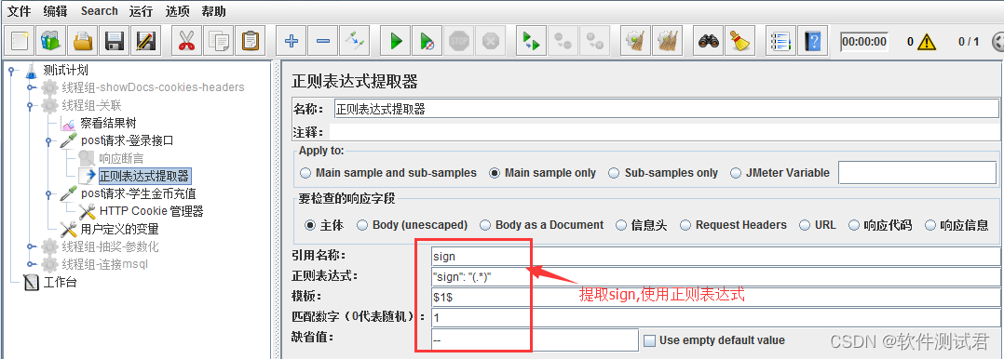The width and height of the screenshot is (1004, 359).
Task: Click the Reset Search broom icon
Action: 740,42
